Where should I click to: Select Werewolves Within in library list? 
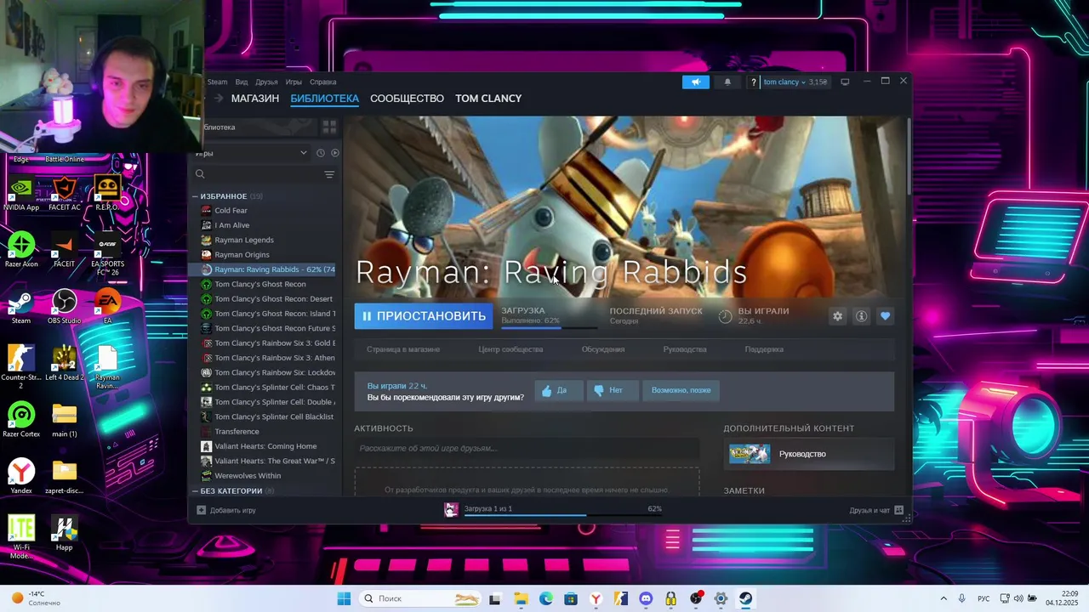(x=248, y=476)
